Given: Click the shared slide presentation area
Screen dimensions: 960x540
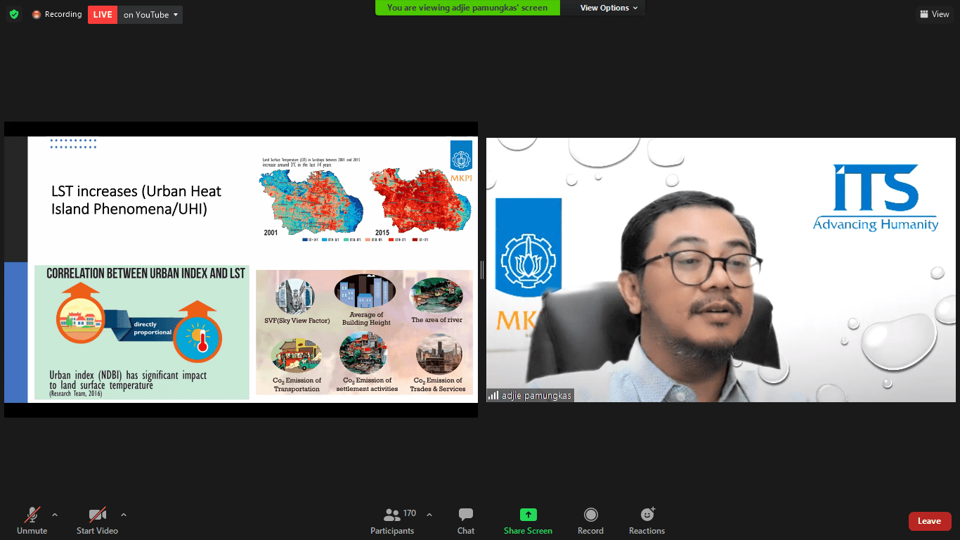Looking at the screenshot, I should pyautogui.click(x=240, y=269).
